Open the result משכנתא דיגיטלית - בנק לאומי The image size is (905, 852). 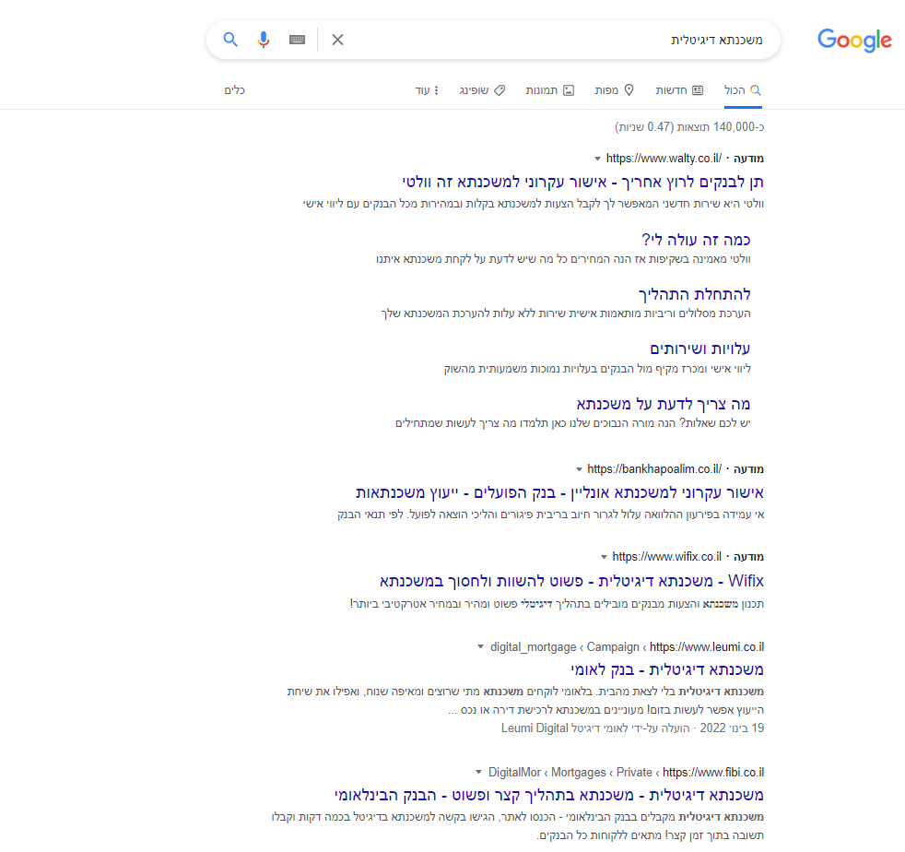click(667, 670)
